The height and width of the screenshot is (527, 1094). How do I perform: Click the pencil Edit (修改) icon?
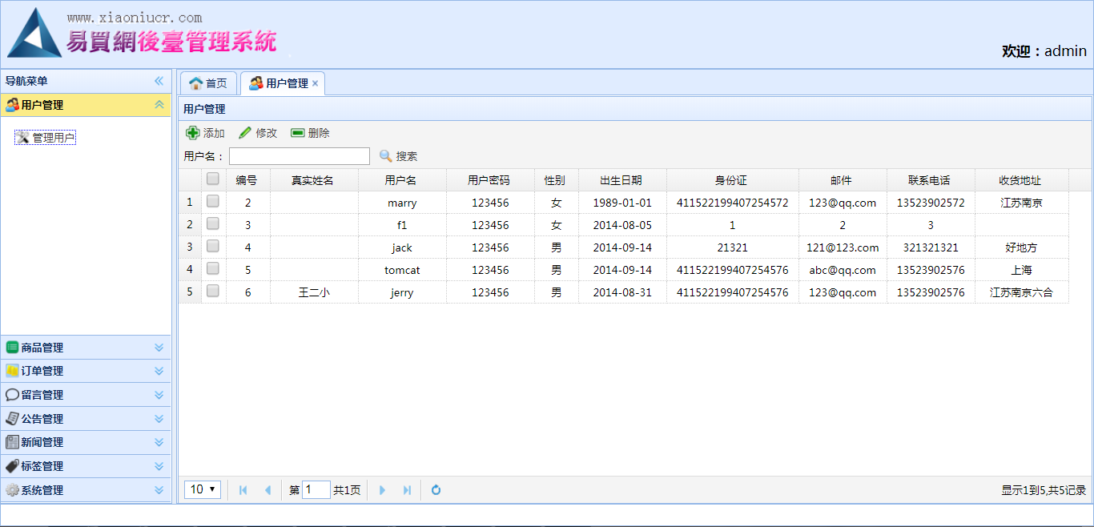245,133
